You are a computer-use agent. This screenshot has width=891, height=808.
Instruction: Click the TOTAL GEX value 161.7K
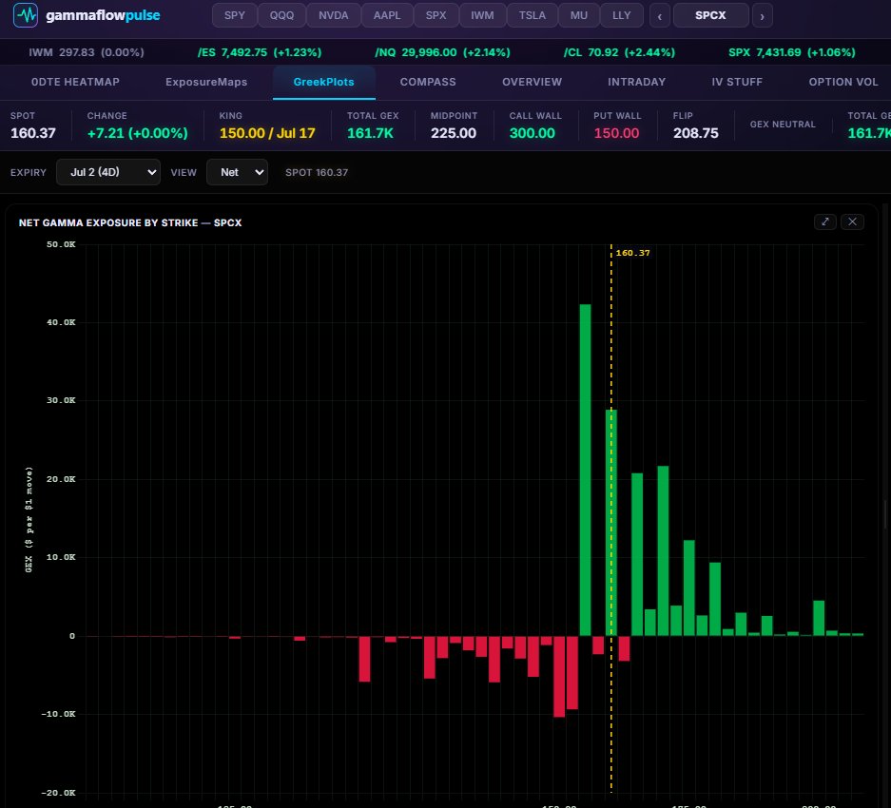point(370,133)
